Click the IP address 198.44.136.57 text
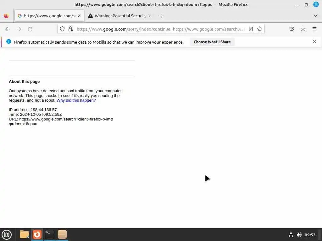Image resolution: width=322 pixels, height=241 pixels. (x=33, y=110)
